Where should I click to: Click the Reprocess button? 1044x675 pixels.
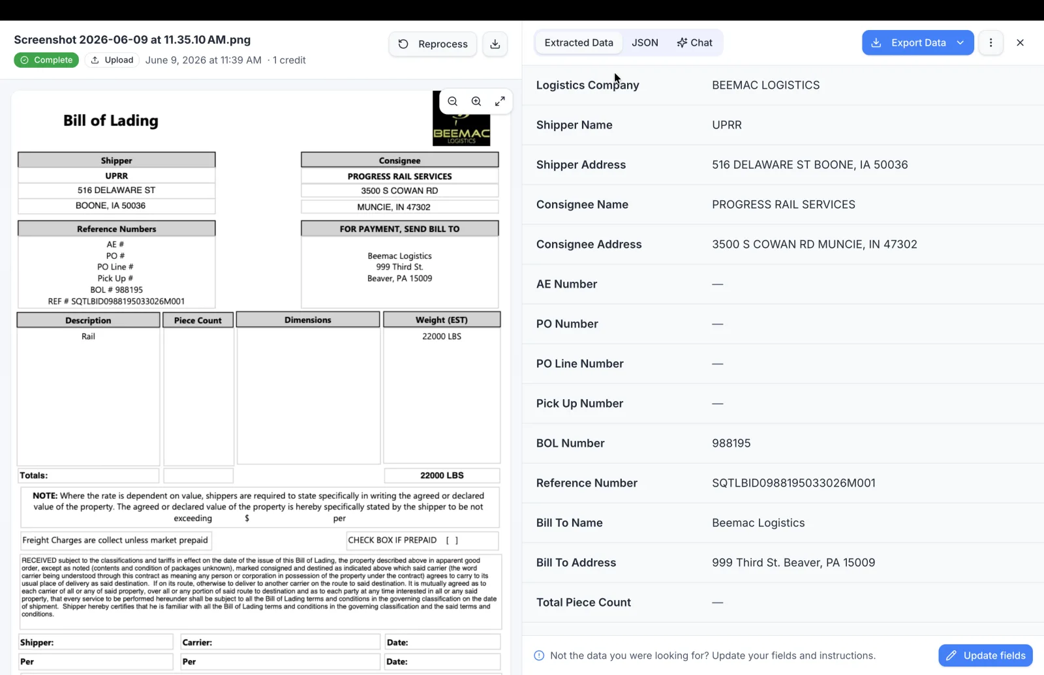433,44
